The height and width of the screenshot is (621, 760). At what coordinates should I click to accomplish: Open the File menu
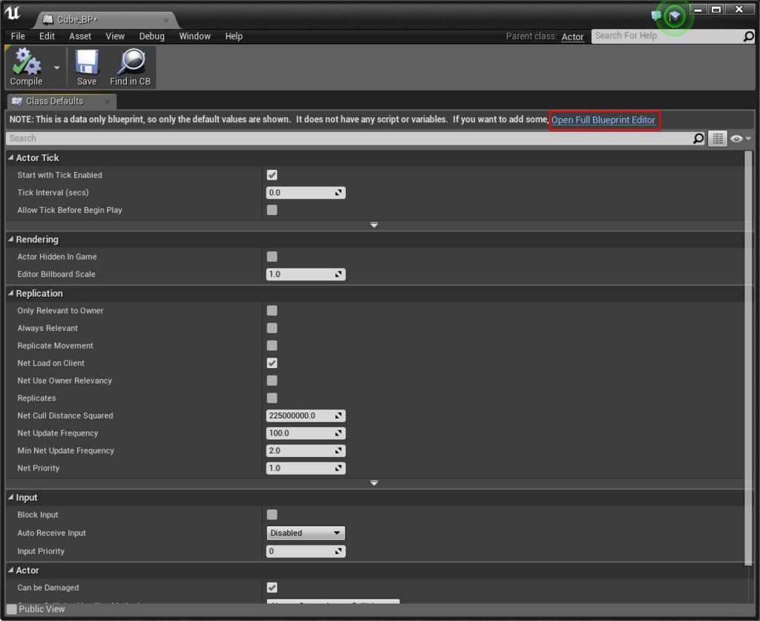(18, 36)
